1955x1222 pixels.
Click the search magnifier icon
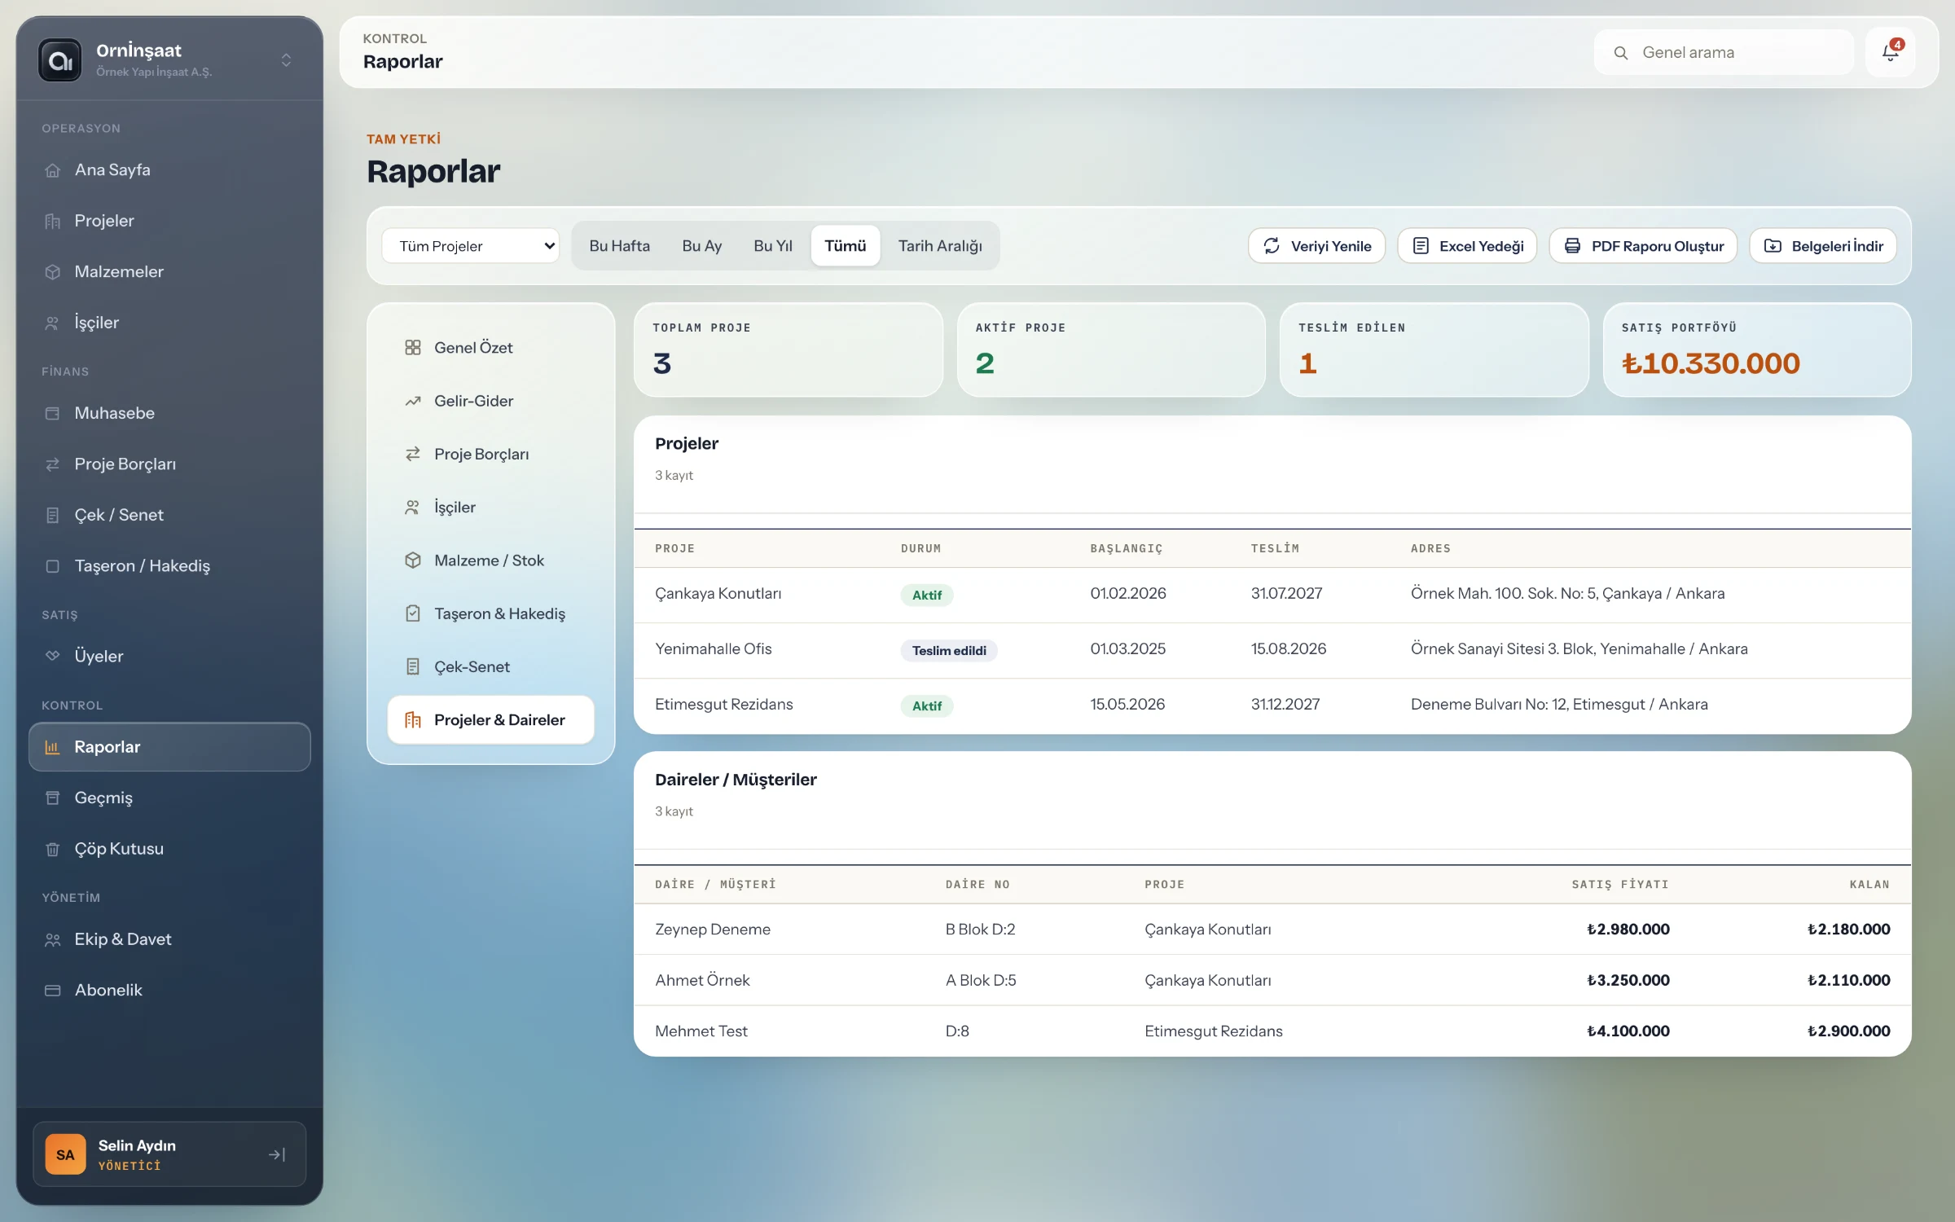(x=1621, y=53)
